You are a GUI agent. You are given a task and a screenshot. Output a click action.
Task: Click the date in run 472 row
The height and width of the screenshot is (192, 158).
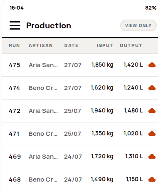click(x=72, y=111)
